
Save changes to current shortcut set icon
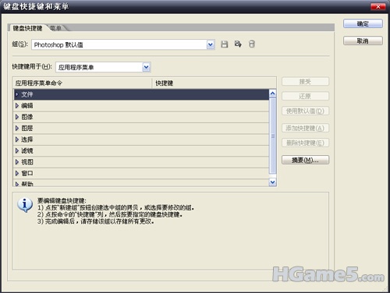225,44
